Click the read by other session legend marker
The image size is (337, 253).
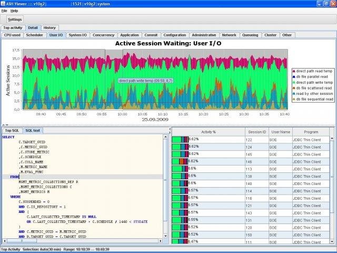(x=293, y=94)
